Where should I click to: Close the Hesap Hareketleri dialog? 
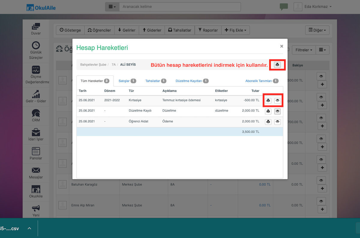tap(281, 46)
